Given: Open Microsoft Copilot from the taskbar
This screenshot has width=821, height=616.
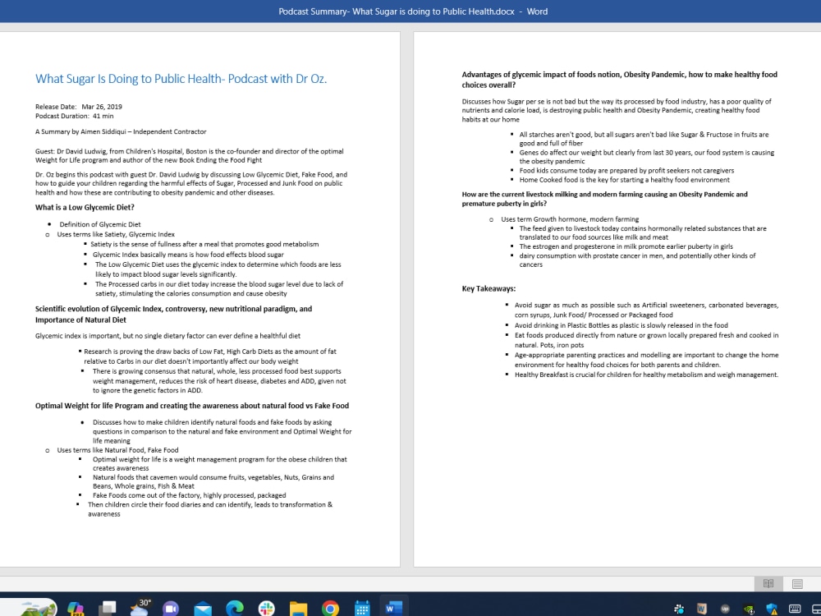Looking at the screenshot, I should pyautogui.click(x=76, y=608).
